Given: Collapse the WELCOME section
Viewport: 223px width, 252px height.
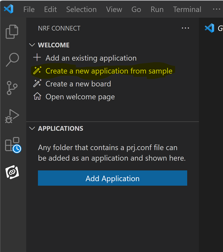Looking at the screenshot, I should point(32,45).
